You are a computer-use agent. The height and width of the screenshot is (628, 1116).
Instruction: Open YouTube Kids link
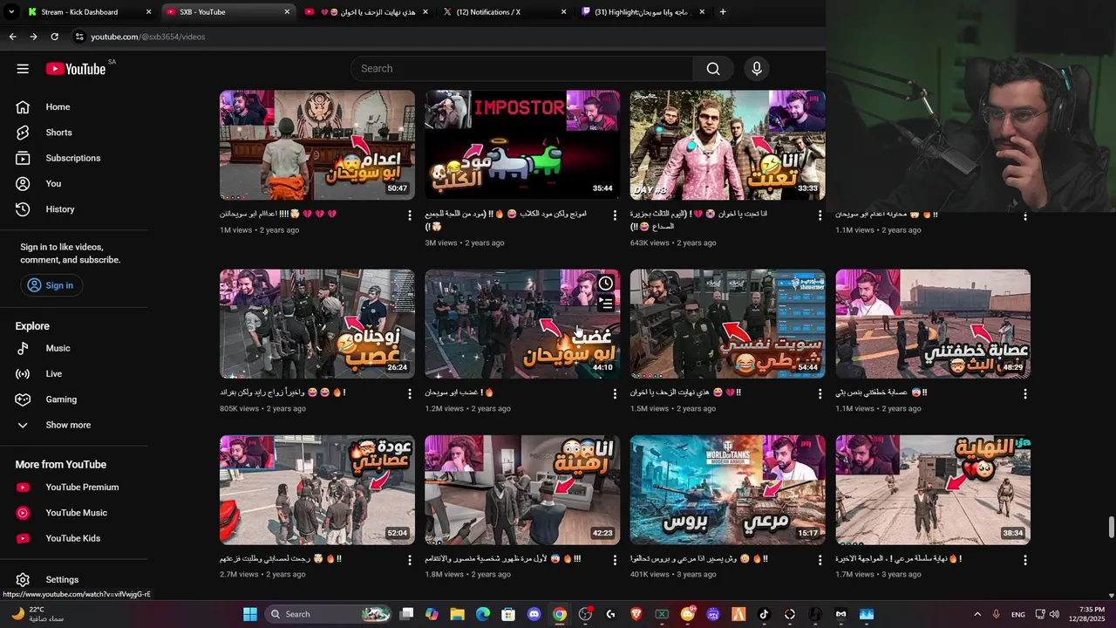point(74,538)
